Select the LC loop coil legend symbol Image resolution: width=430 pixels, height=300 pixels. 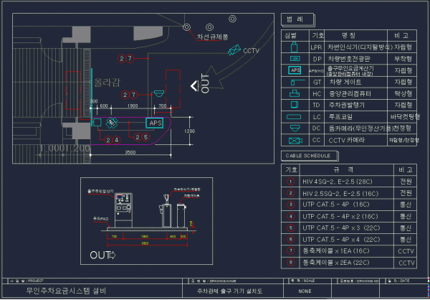click(295, 116)
